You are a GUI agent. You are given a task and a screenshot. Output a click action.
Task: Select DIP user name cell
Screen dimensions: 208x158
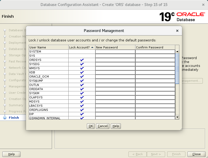coord(49,114)
